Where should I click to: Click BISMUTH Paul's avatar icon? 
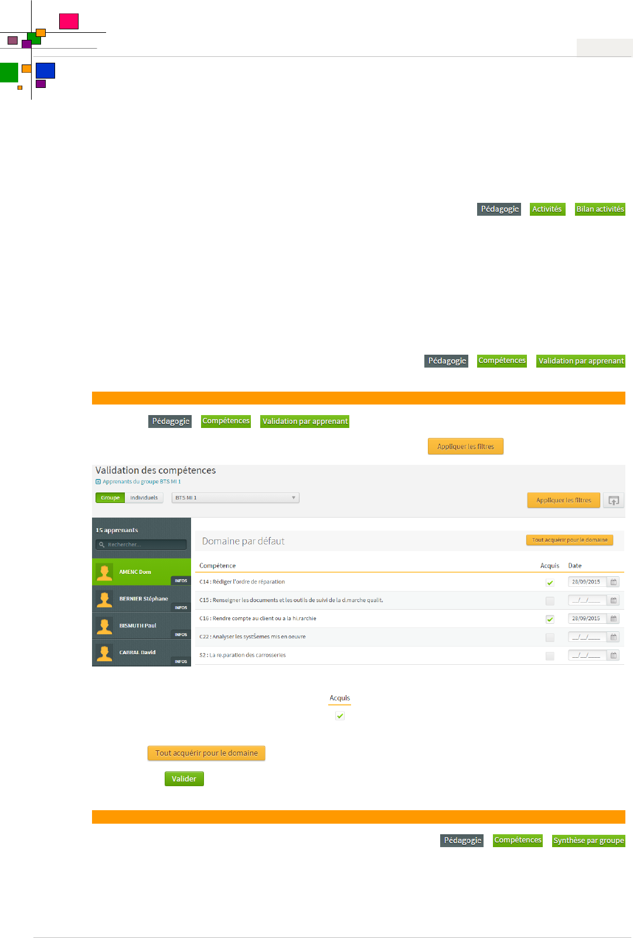(104, 626)
